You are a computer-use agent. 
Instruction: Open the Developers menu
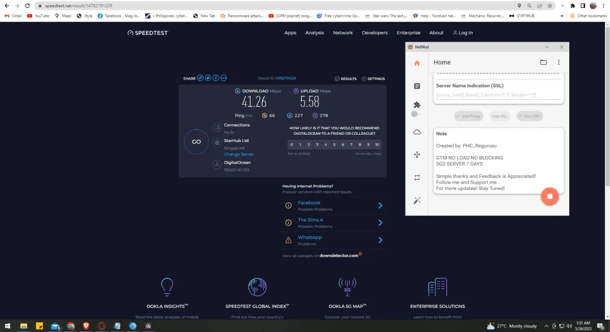pyautogui.click(x=374, y=33)
